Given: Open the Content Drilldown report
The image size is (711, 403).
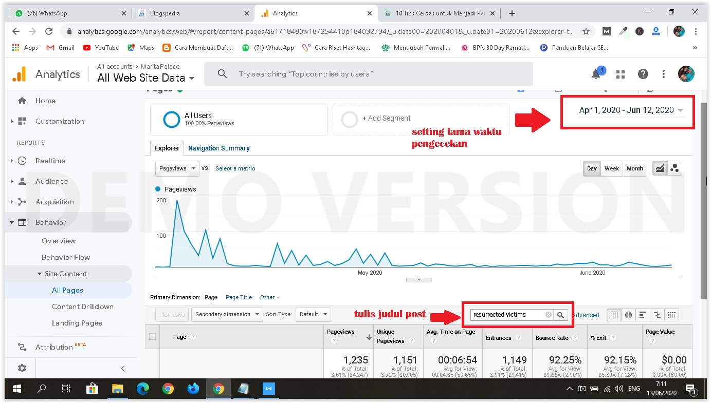Looking at the screenshot, I should [x=83, y=306].
